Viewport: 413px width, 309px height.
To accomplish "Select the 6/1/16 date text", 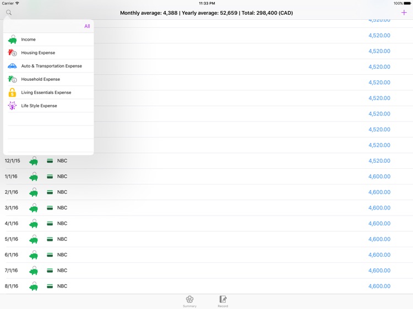I will coord(12,255).
